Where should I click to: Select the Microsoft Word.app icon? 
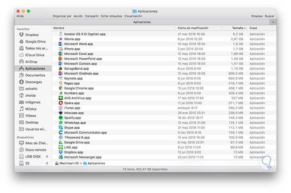(61, 44)
